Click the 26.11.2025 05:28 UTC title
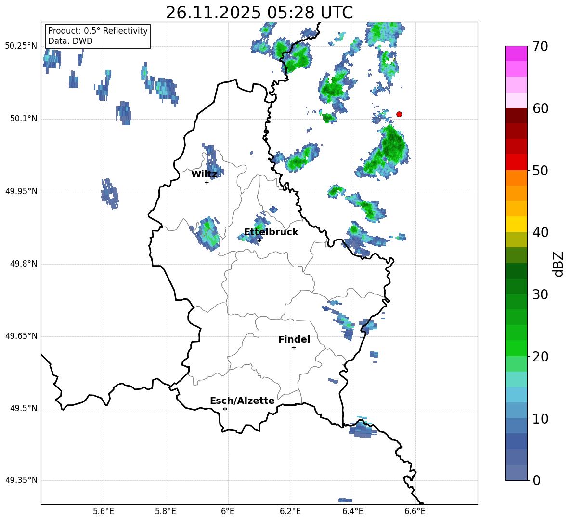Image resolution: width=570 pixels, height=521 pixels. [x=259, y=13]
